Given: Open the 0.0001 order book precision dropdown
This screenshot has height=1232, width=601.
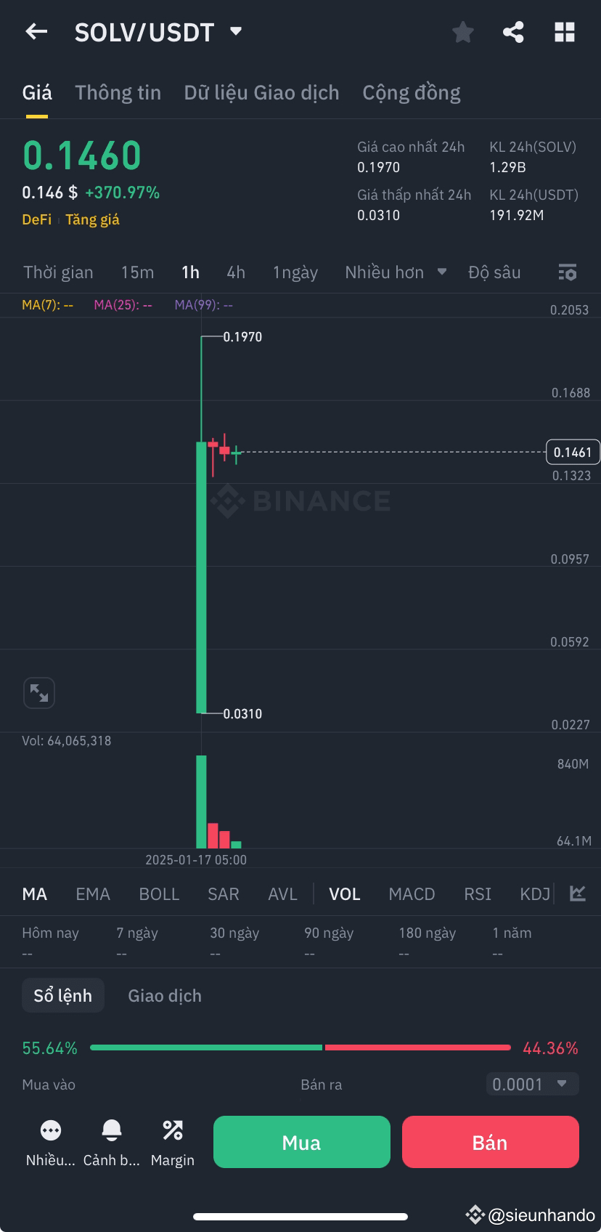Looking at the screenshot, I should 531,1084.
